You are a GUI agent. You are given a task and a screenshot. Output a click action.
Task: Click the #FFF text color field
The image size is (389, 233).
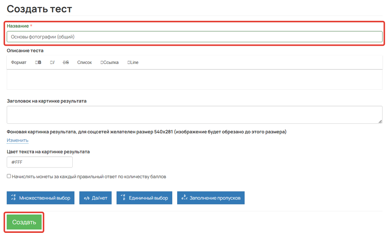tap(40, 162)
